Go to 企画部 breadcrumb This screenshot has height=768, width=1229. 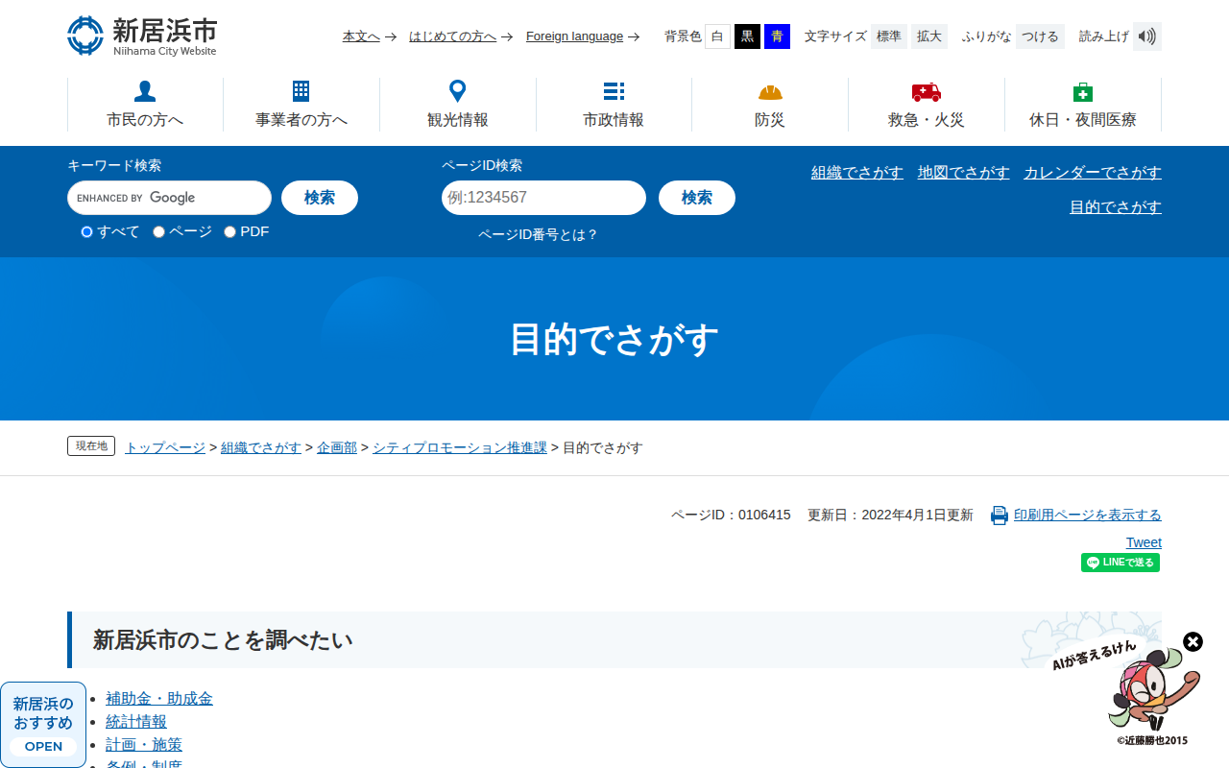tap(337, 447)
